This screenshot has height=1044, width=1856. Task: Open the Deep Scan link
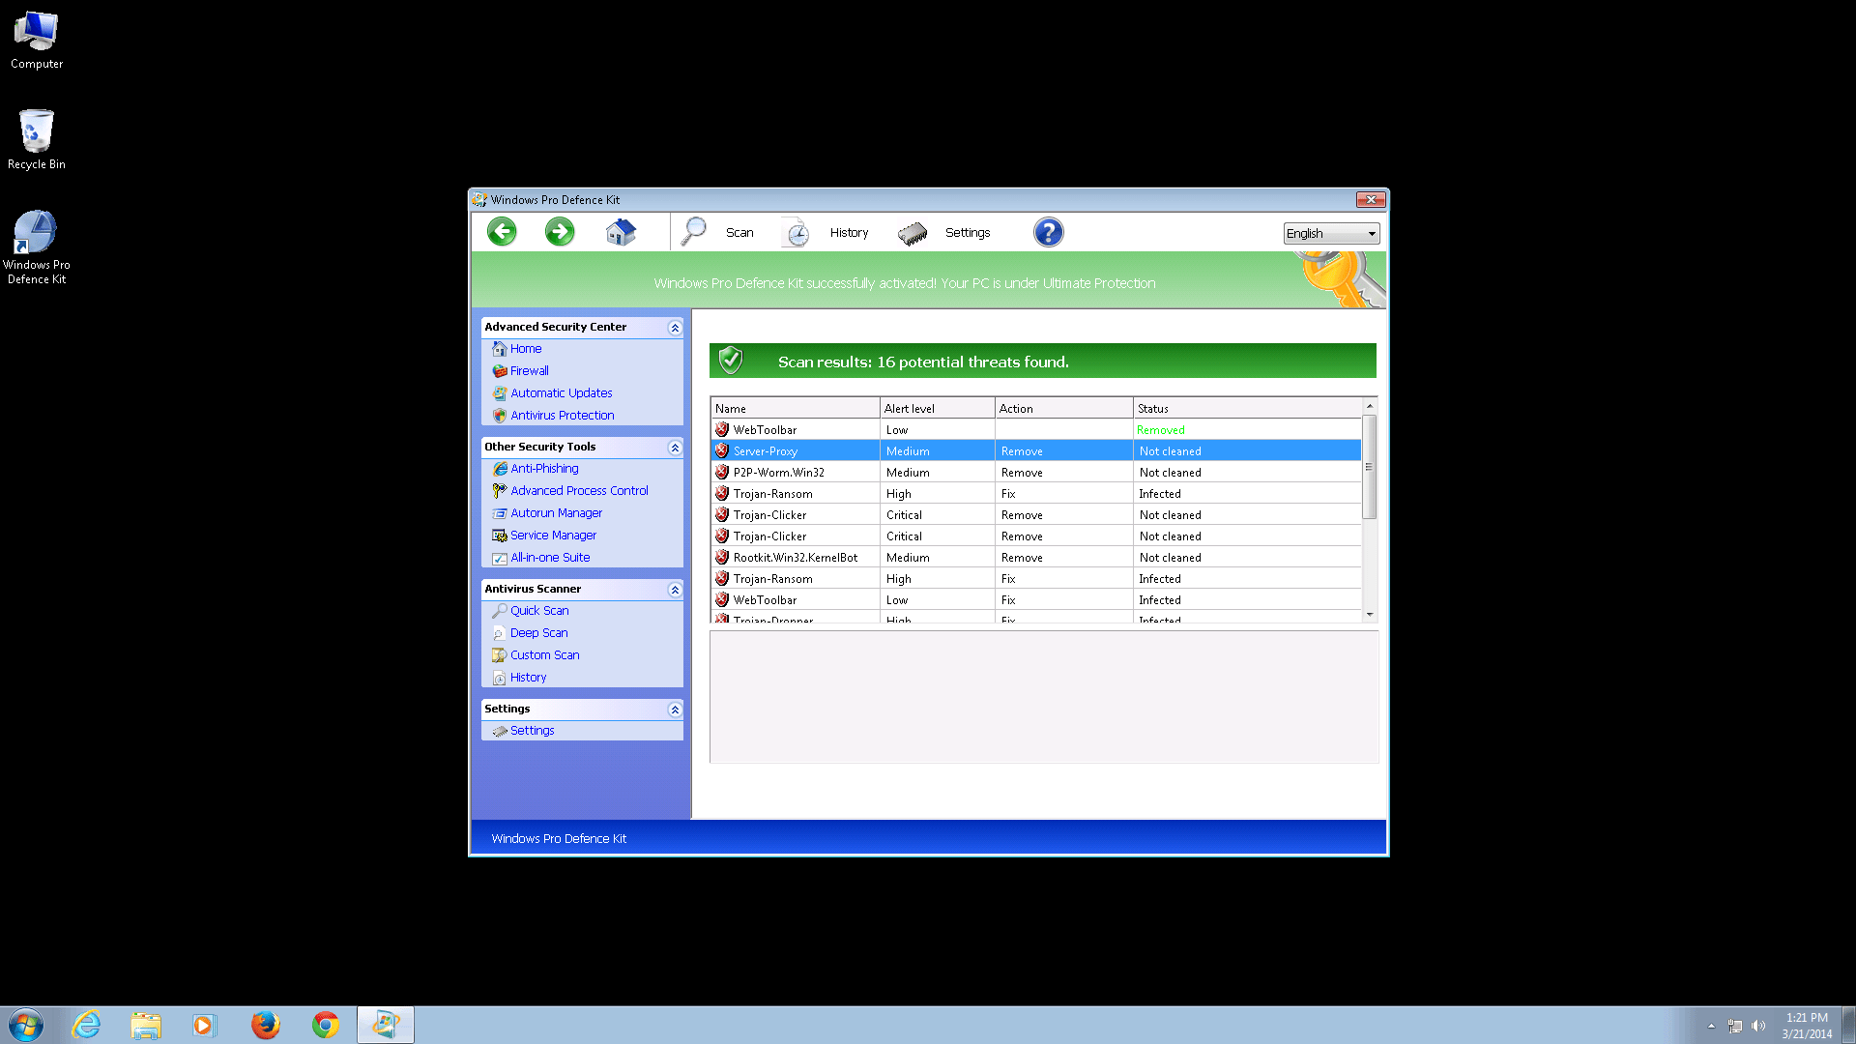tap(538, 633)
